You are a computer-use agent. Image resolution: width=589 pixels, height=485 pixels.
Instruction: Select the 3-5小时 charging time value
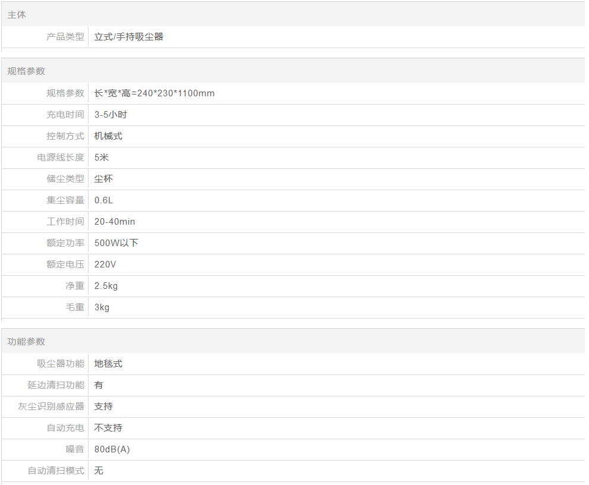[x=111, y=115]
